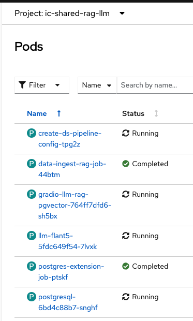
Task: Click the P pod badge for postgresql-6bd4c88b7
Action: pyautogui.click(x=32, y=297)
